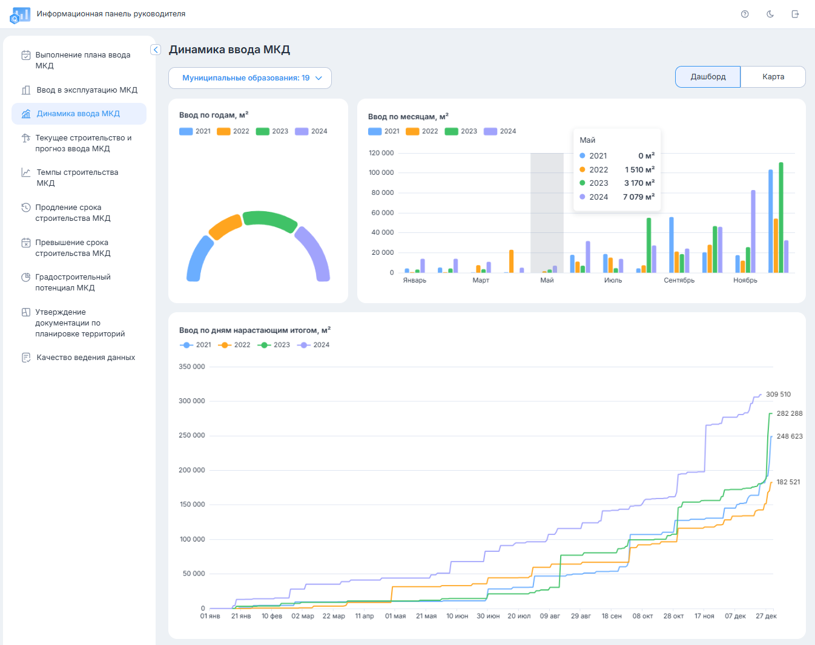
Task: Click Ввод по месяцам, м² chart title
Action: click(x=408, y=116)
